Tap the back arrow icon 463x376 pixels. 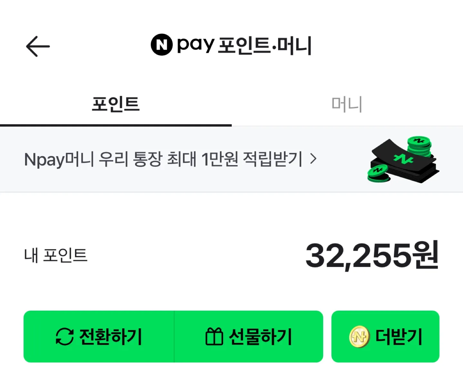pos(38,46)
